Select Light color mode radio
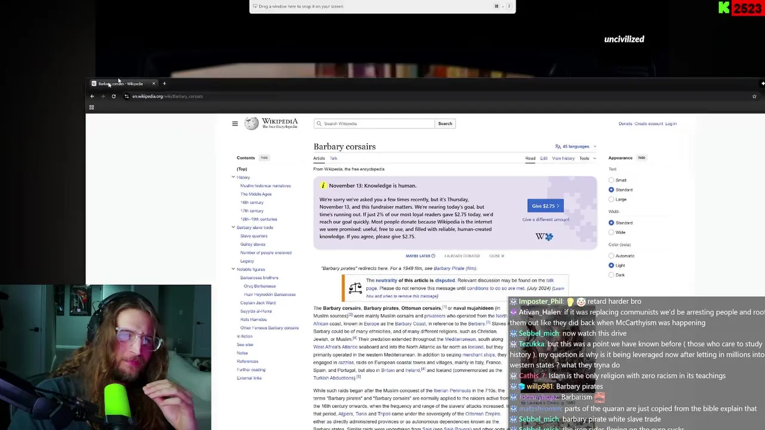Screen dimensions: 765x430 coord(611,265)
